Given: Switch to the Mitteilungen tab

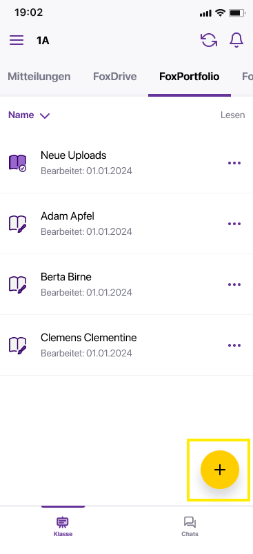Looking at the screenshot, I should pos(39,76).
